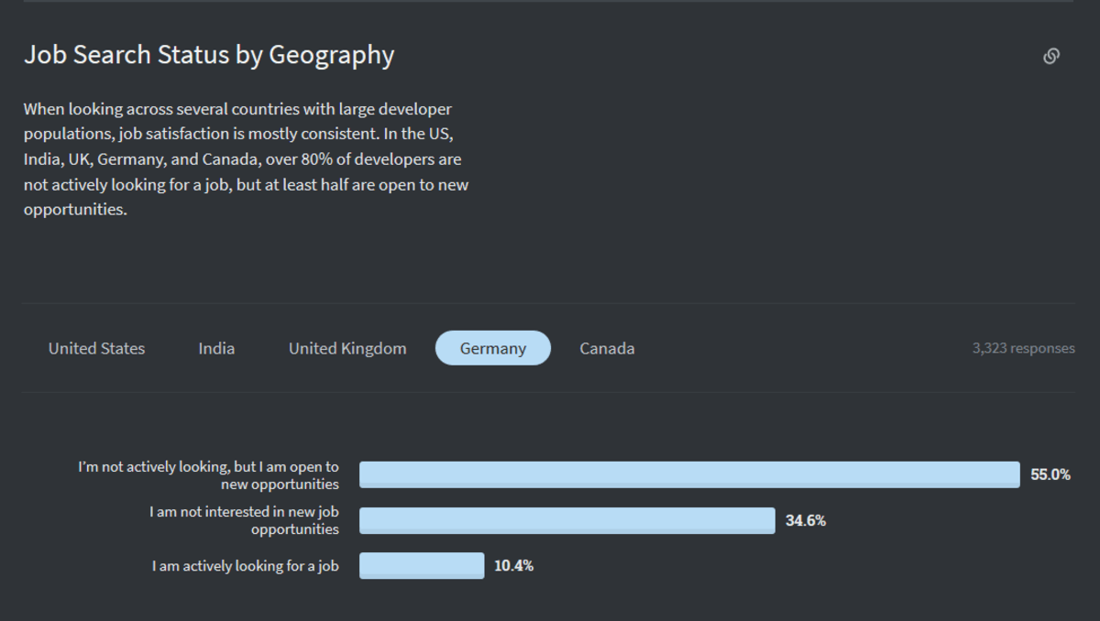1100x621 pixels.
Task: Open the United Kingdom tab
Action: (347, 348)
